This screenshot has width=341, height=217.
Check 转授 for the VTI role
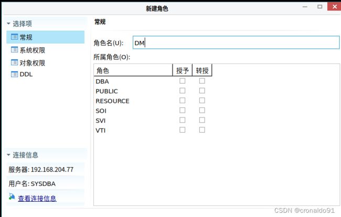202,130
